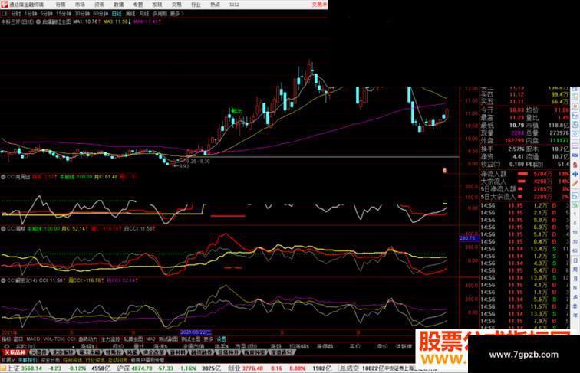
Task: Click the 5日净流入额 row
Action: tap(525, 189)
